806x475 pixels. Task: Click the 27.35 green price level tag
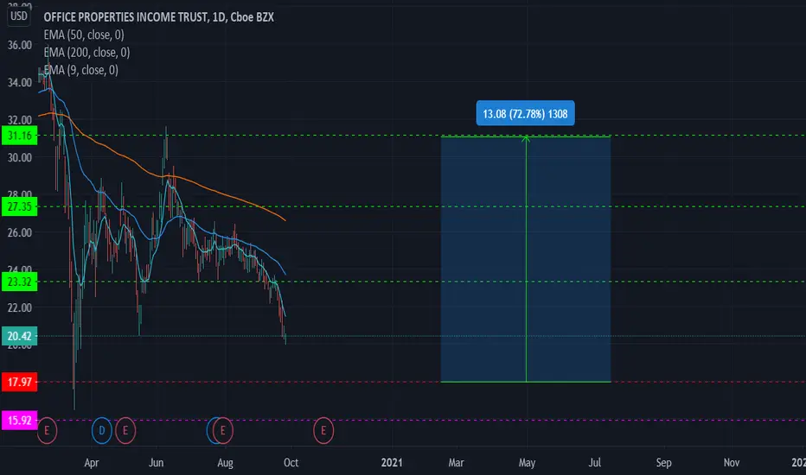[20, 207]
